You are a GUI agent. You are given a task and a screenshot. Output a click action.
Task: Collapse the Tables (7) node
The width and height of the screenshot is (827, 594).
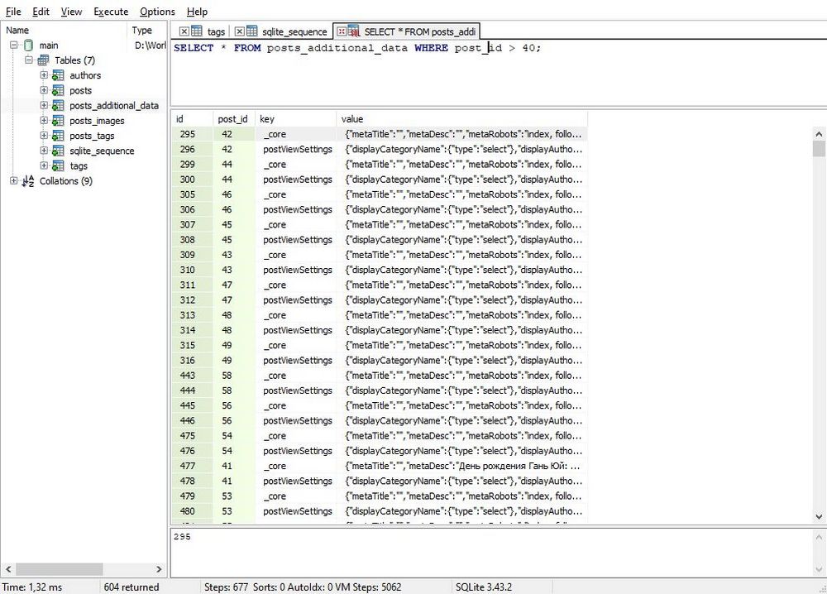click(x=29, y=60)
